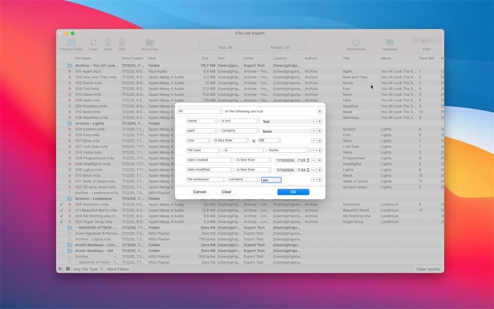This screenshot has height=309, width=494.
Task: Click Cancel in the filter dialog
Action: point(200,192)
